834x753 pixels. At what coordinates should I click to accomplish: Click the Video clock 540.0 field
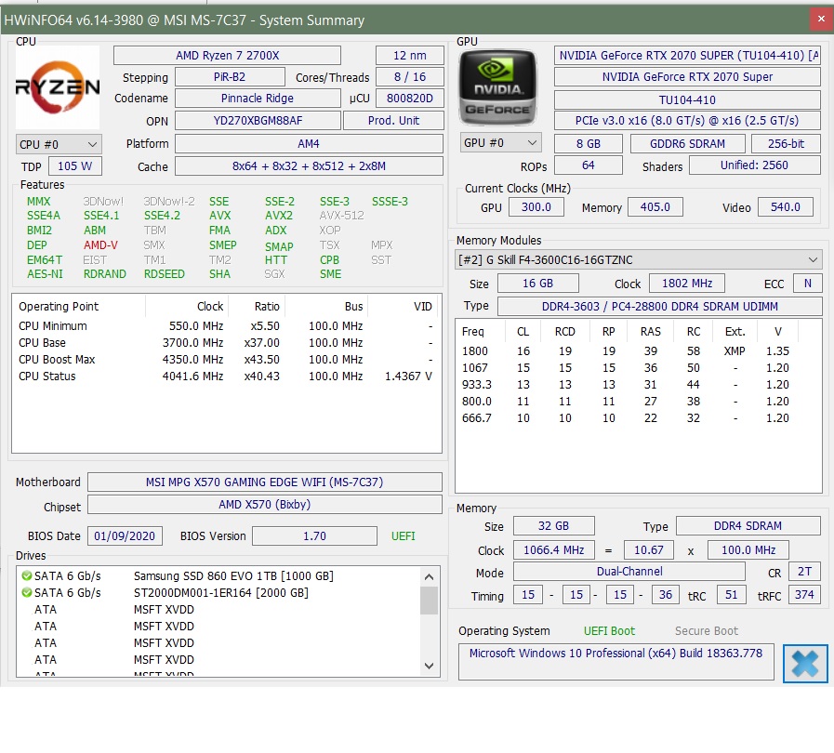[786, 207]
